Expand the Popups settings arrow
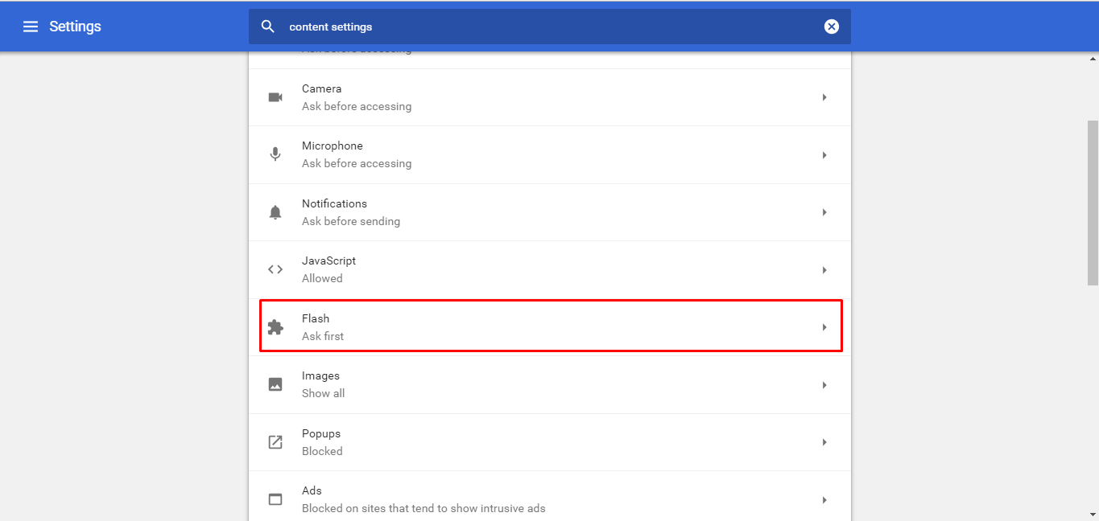The image size is (1099, 521). click(x=824, y=442)
